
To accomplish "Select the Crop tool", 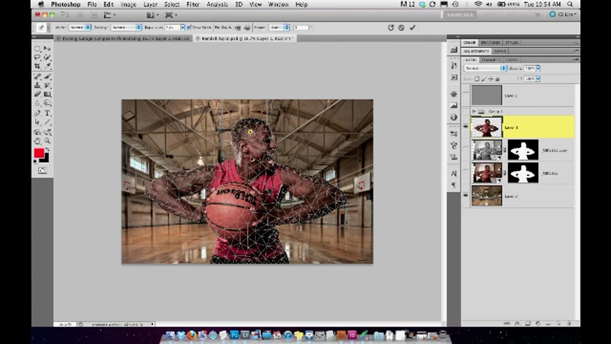I will 37,66.
